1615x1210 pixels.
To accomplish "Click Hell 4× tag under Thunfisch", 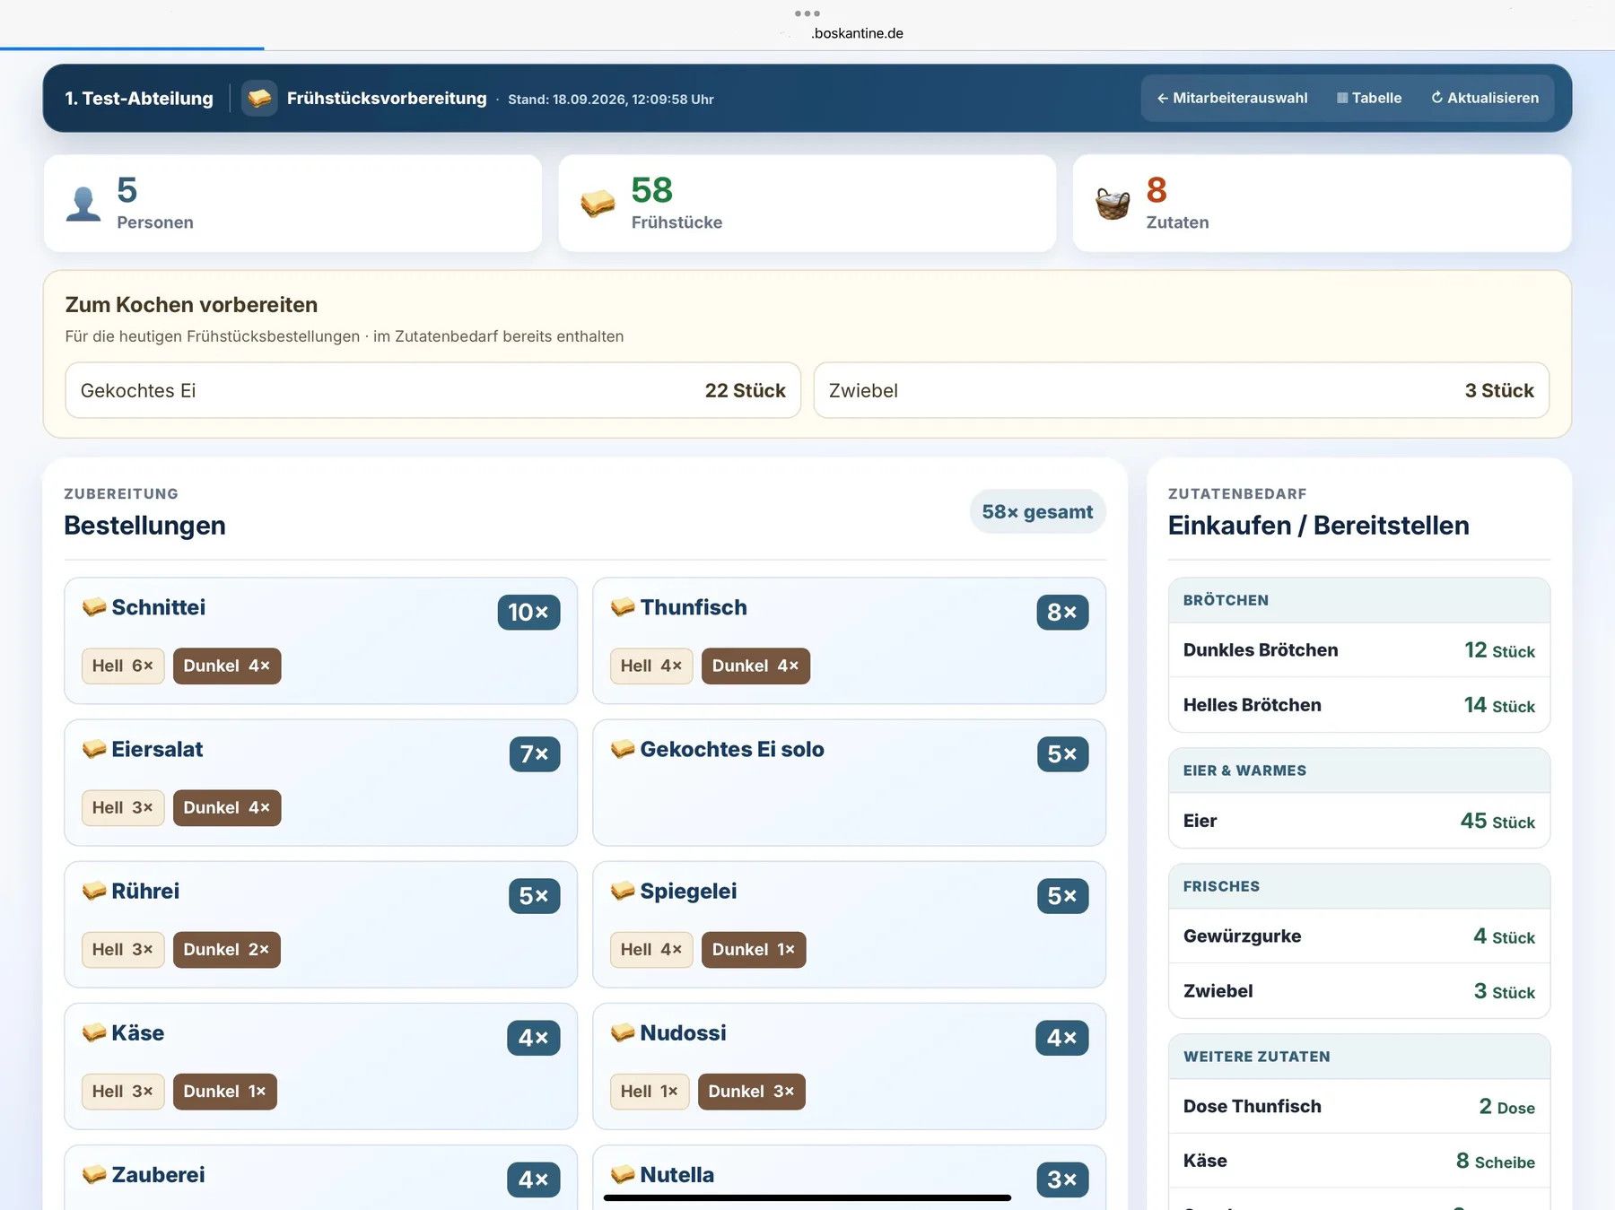I will [651, 666].
